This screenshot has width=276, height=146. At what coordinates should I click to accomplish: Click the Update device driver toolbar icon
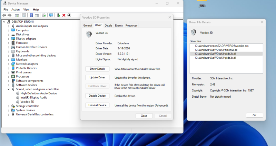coord(59,15)
